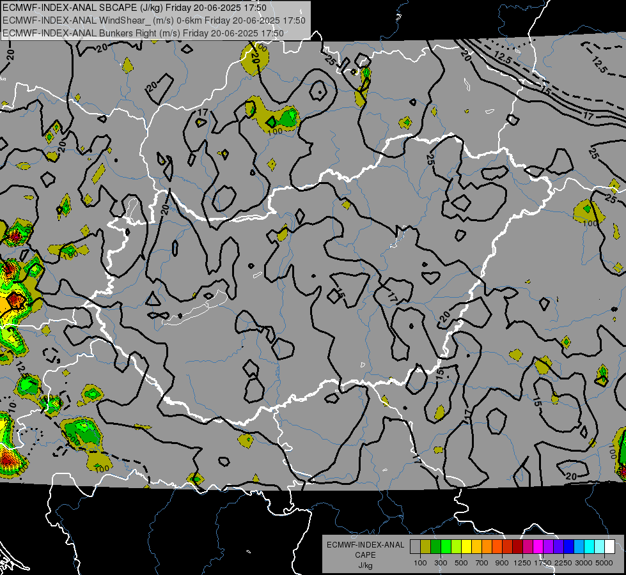626x575 pixels.
Task: Click the legend value 2250
Action: (x=564, y=563)
